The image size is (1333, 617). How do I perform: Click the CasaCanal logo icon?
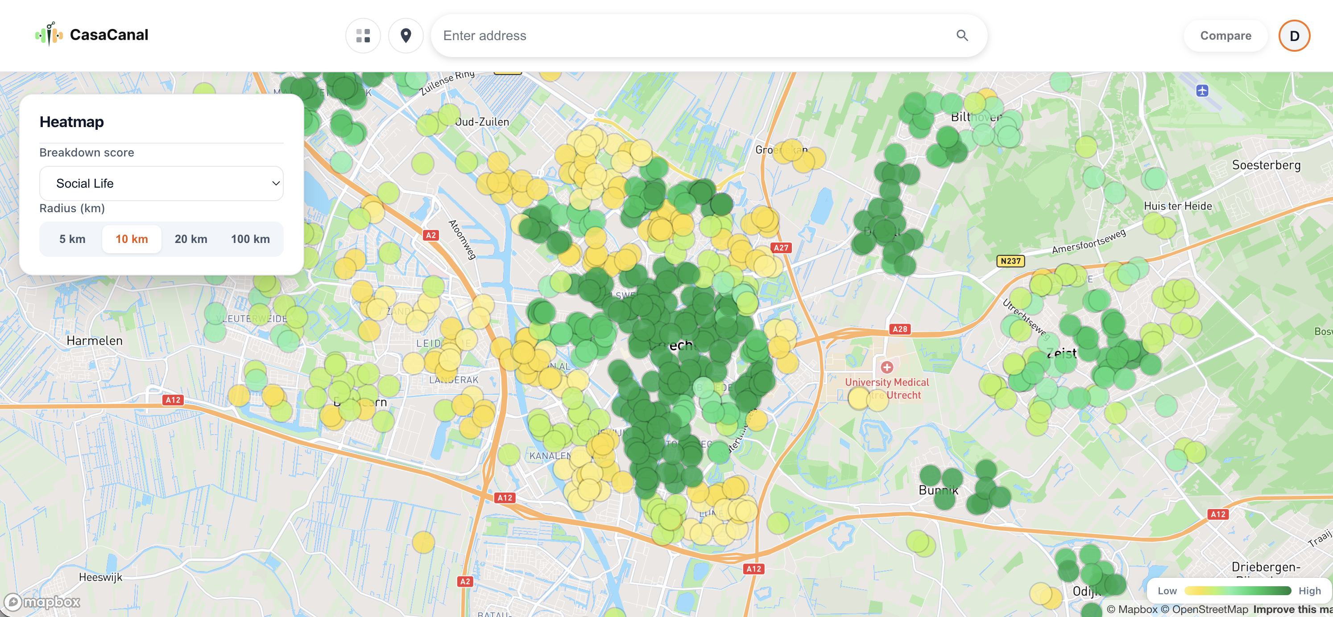pyautogui.click(x=49, y=35)
